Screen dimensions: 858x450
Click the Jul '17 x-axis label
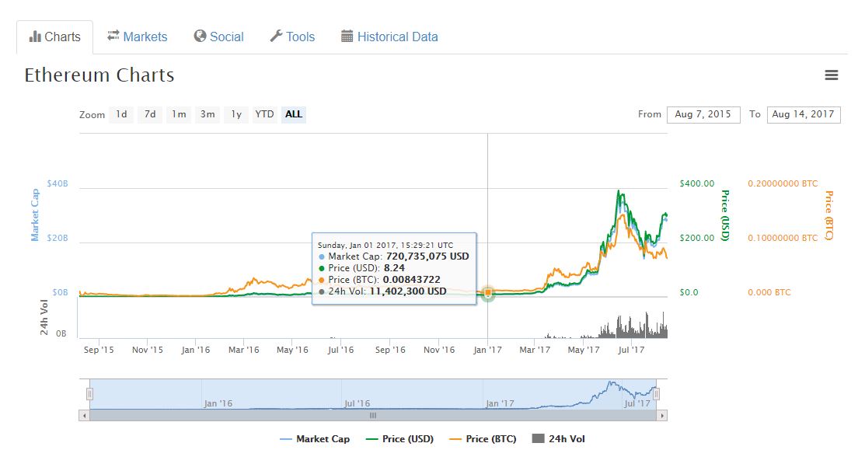click(x=631, y=350)
